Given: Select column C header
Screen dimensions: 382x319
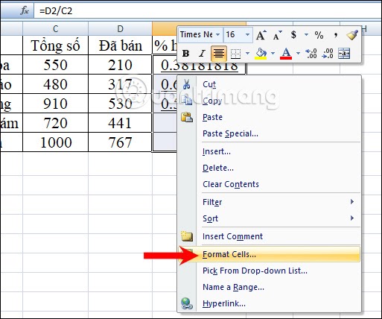Looking at the screenshot, I should [x=55, y=29].
